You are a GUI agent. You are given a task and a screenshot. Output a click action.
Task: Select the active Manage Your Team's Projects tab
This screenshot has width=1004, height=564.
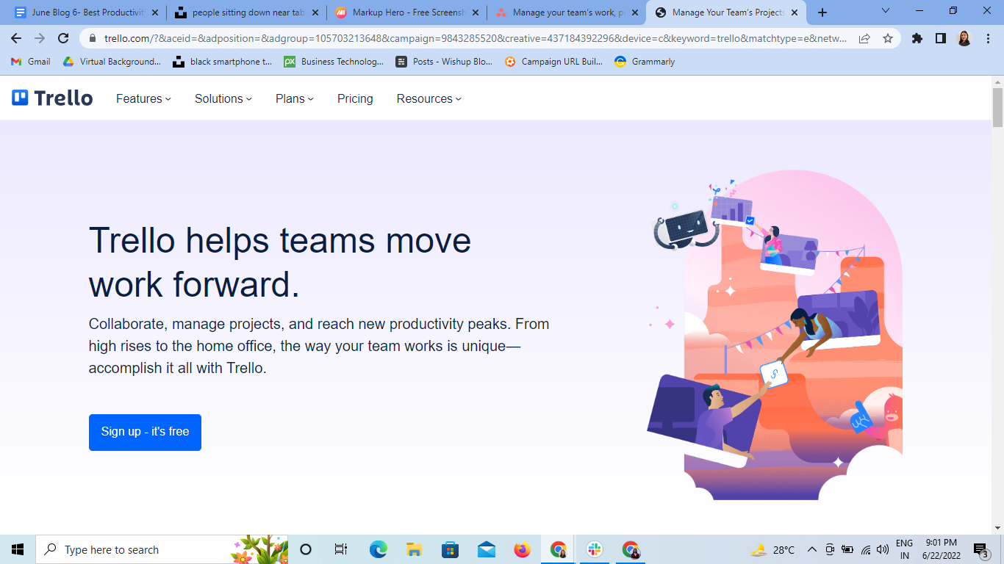(726, 12)
